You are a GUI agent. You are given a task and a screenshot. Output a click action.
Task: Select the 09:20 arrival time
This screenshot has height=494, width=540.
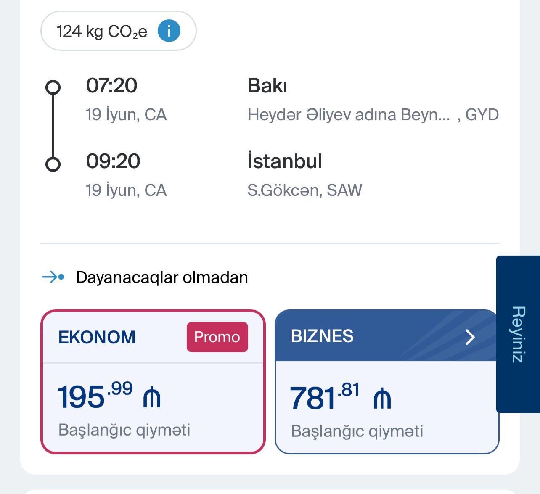(113, 161)
